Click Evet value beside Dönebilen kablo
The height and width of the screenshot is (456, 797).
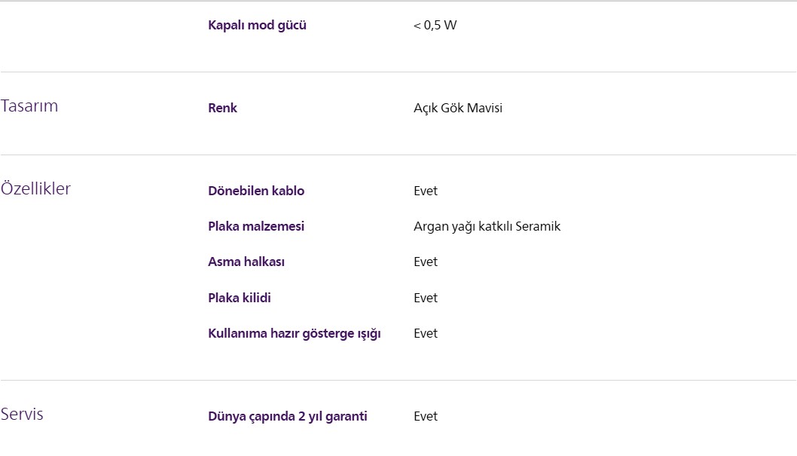click(425, 191)
